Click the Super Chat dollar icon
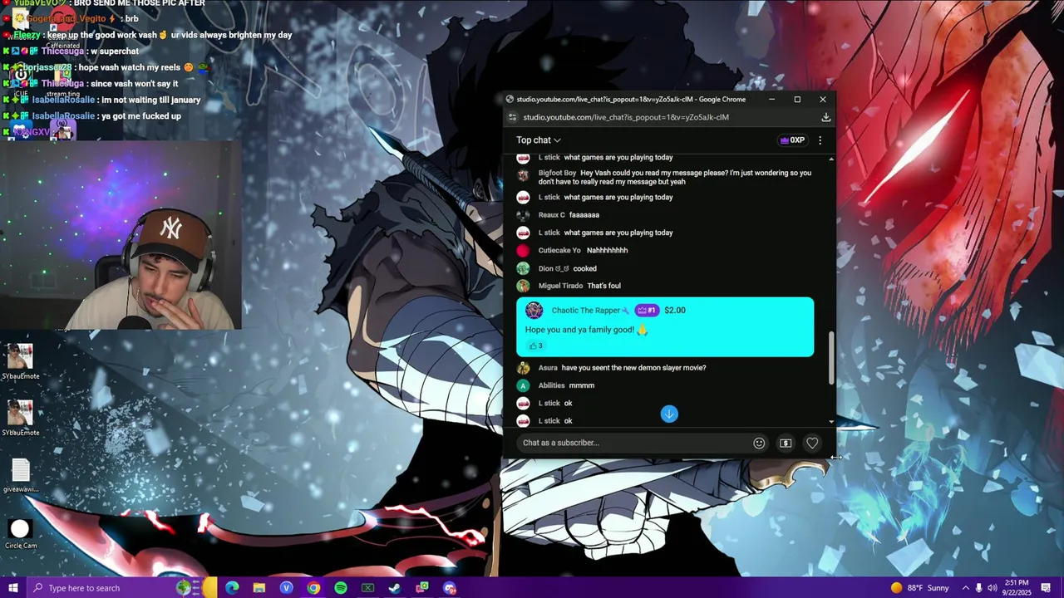 tap(786, 443)
